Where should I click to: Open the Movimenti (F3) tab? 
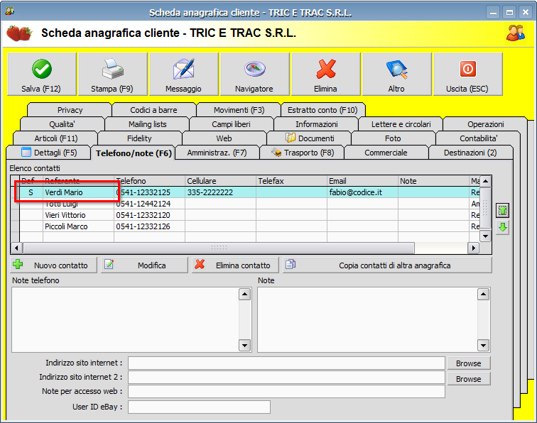pos(239,110)
